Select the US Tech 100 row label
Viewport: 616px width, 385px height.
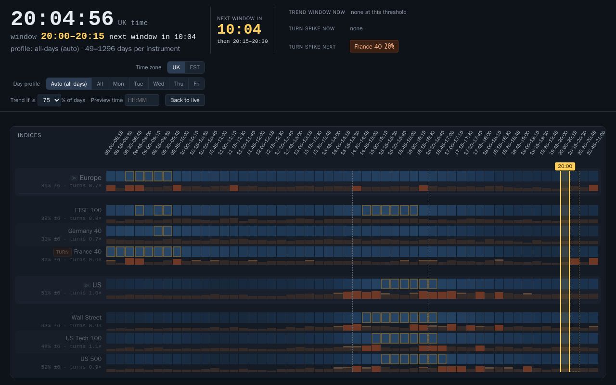(84, 338)
